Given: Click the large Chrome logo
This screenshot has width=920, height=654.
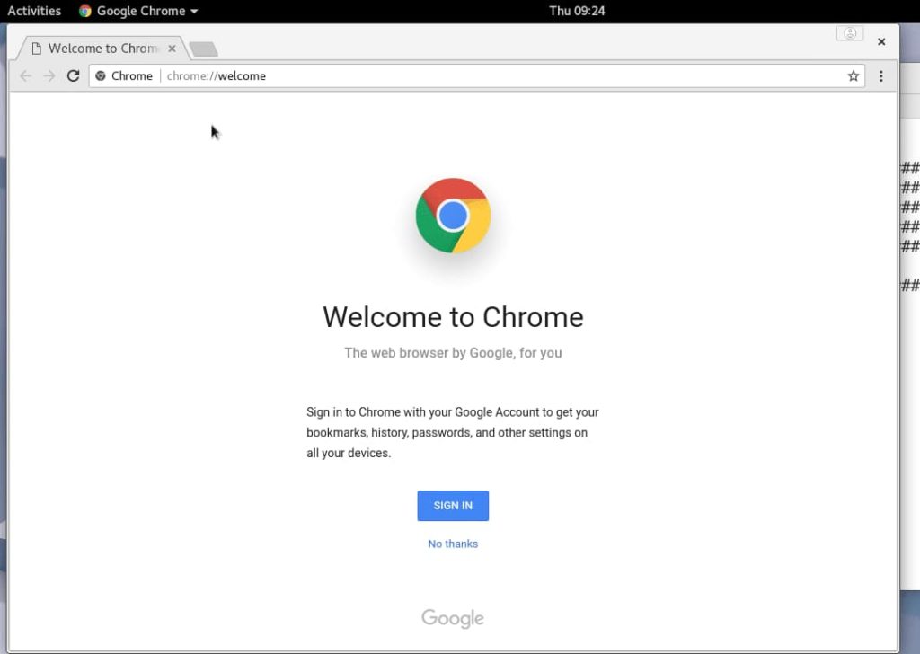Looking at the screenshot, I should coord(453,216).
